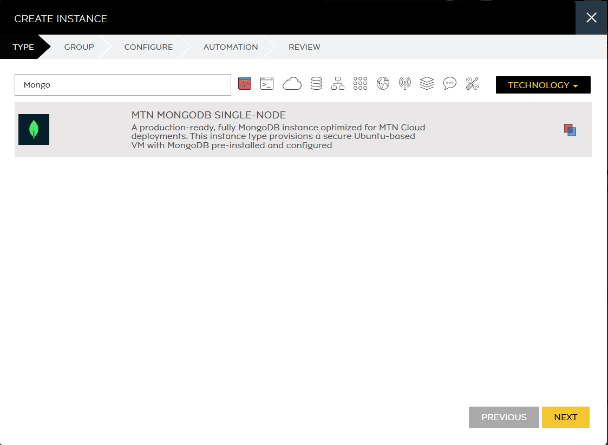
Task: Filter by network hierarchy category icon
Action: coord(338,84)
